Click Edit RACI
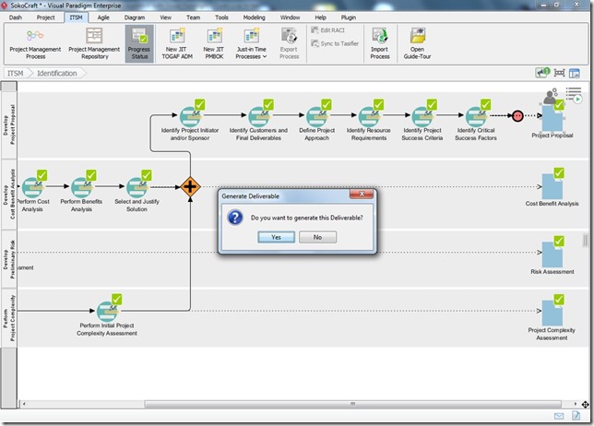Image resolution: width=594 pixels, height=426 pixels. pyautogui.click(x=328, y=30)
